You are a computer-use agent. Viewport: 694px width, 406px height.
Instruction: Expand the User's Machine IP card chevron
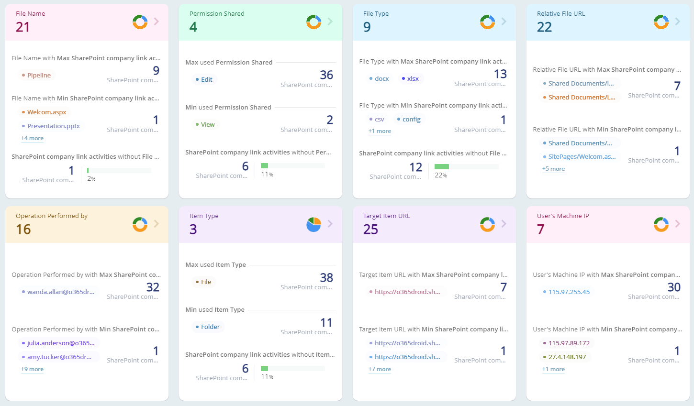677,224
